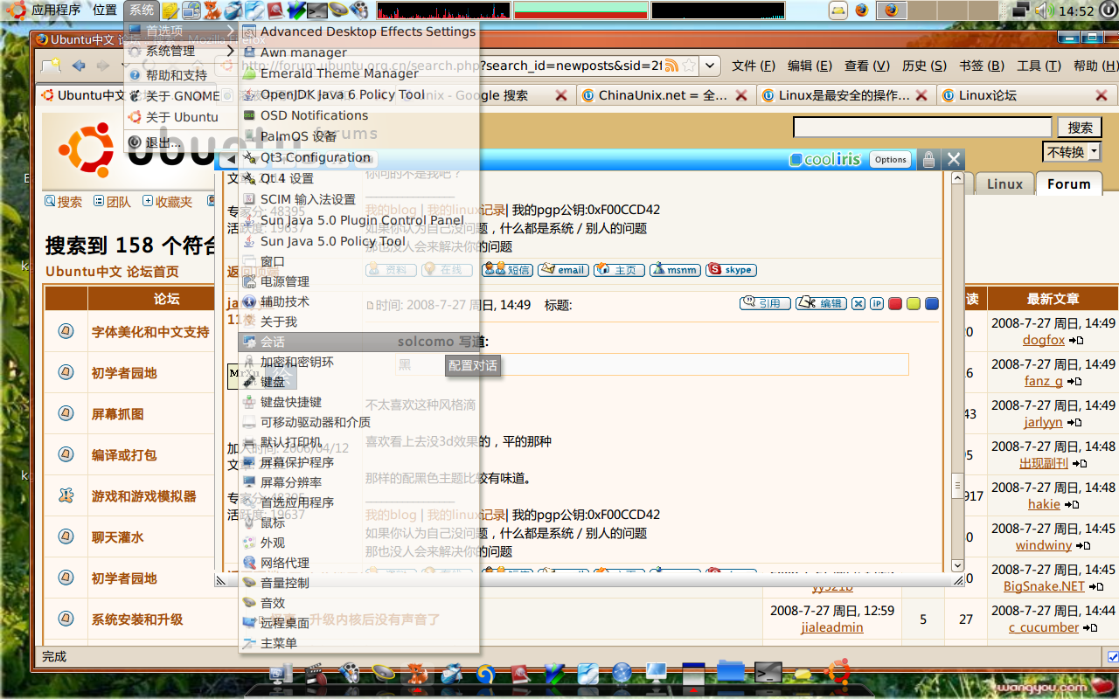Viewport: 1119px width, 699px height.
Task: Click the BigSnake.NET author link
Action: pyautogui.click(x=1044, y=586)
